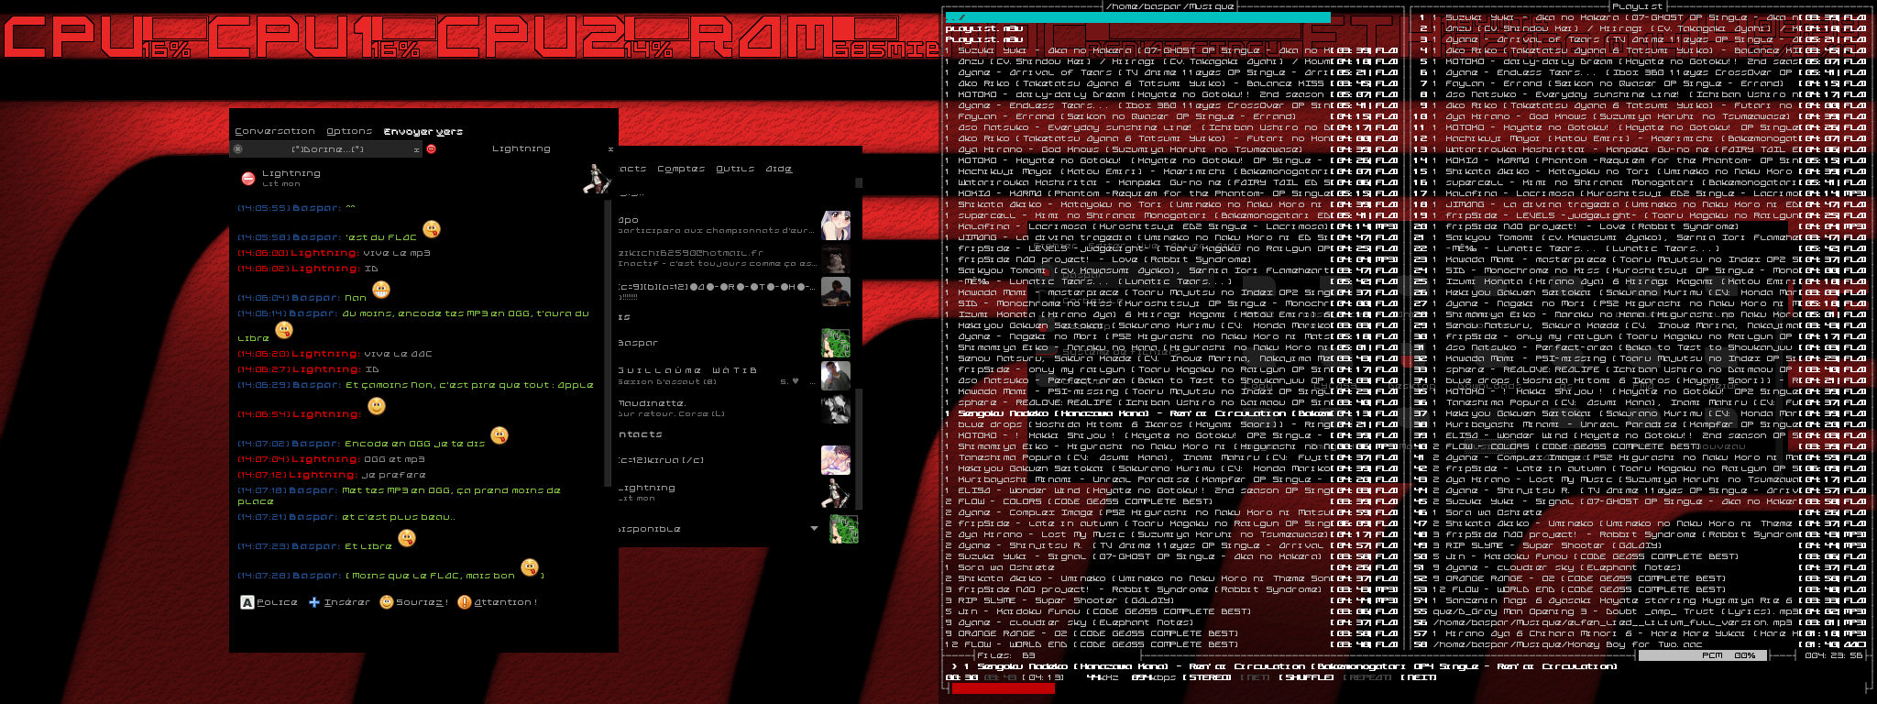Click Baspar's green avatar in buddy list
The height and width of the screenshot is (704, 1877).
coord(835,343)
